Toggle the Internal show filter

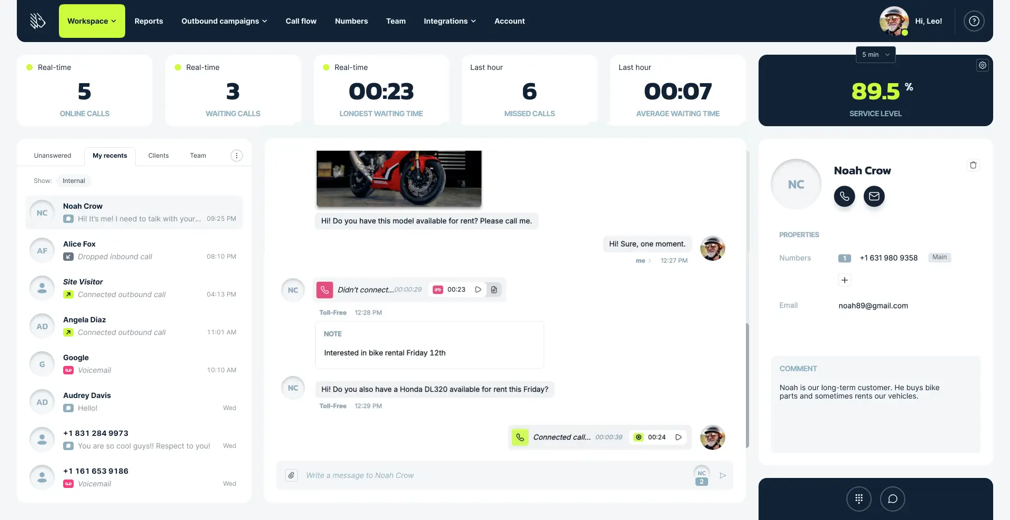[74, 181]
